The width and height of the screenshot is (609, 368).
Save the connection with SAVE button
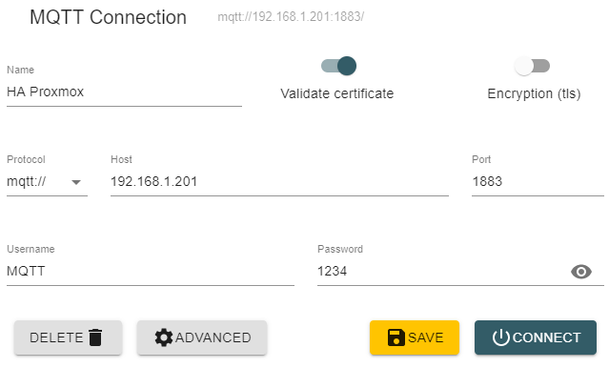[x=415, y=337]
